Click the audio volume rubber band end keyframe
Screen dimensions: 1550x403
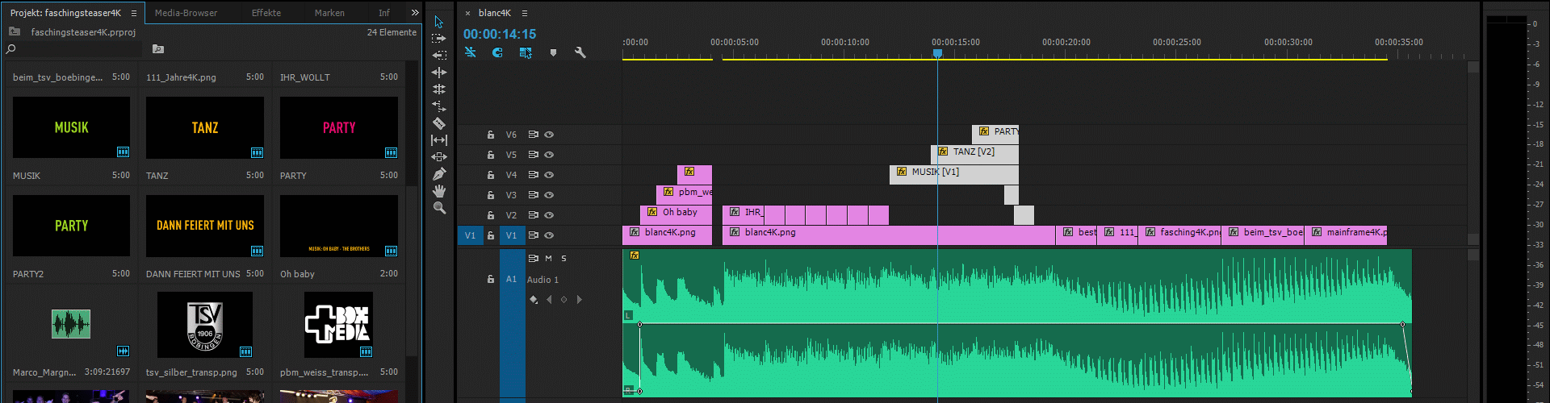(x=1402, y=324)
